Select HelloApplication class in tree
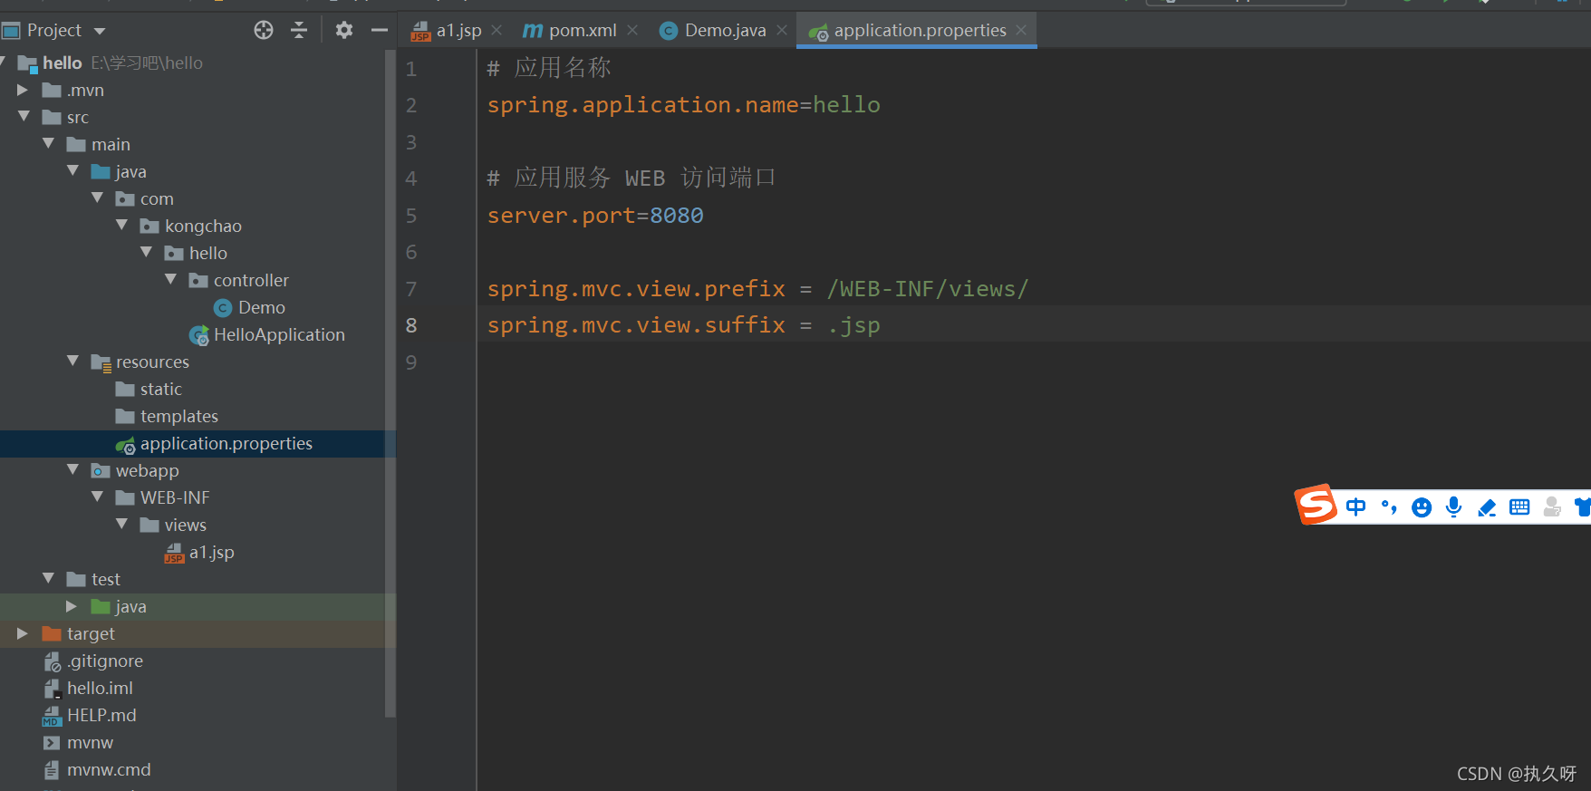 click(x=278, y=335)
